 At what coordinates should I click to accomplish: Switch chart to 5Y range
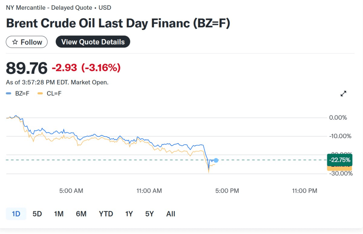149,214
